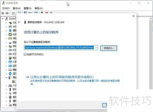The image size is (153, 112).
Task: Select the mouse category icon in tree
Action: point(10,97)
